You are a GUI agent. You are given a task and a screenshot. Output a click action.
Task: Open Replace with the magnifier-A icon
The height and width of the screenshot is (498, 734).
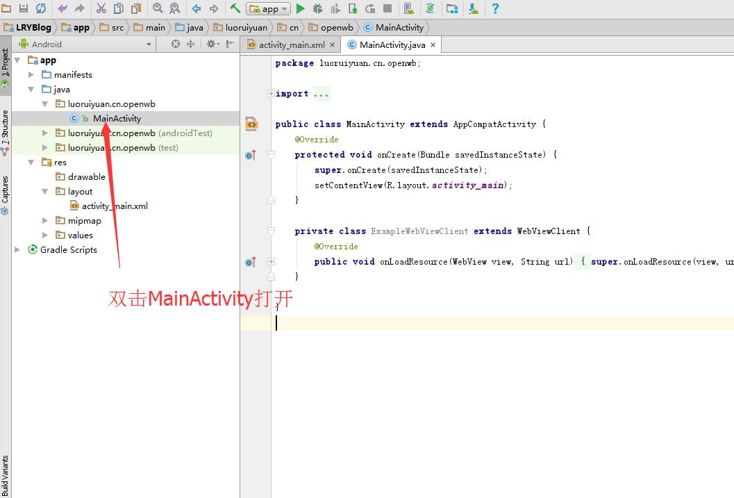click(x=174, y=8)
